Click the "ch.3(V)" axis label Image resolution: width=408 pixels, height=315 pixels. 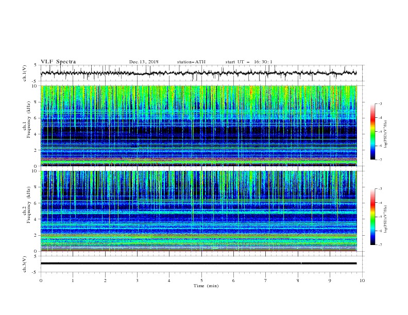25,264
